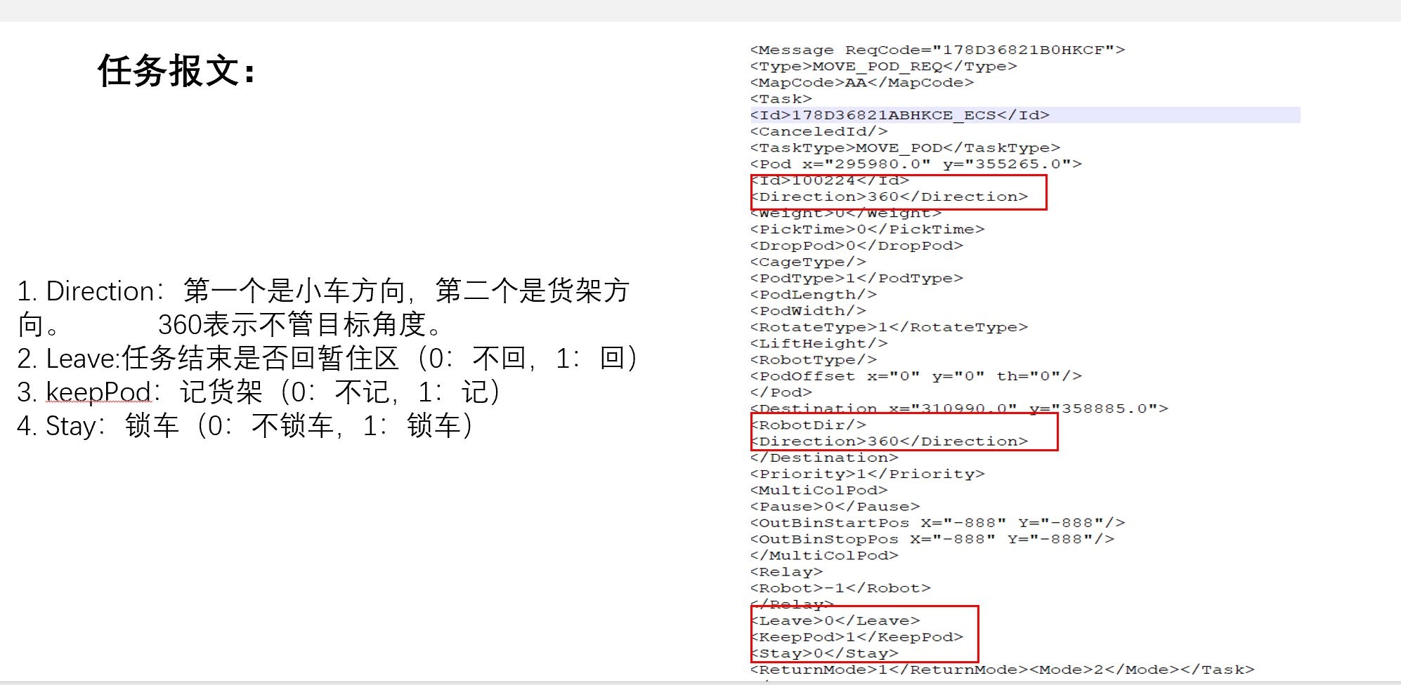Click the underlined keepPod word in notes
Image resolution: width=1401 pixels, height=685 pixels.
coord(98,392)
